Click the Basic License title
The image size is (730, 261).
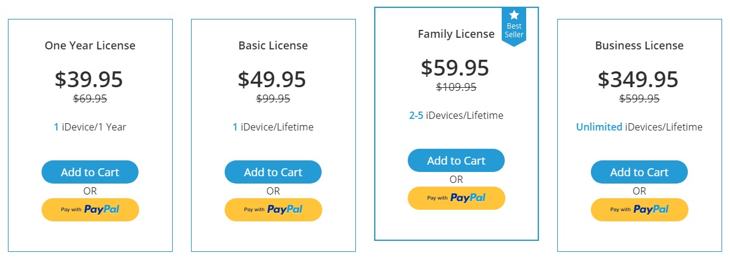coord(273,46)
